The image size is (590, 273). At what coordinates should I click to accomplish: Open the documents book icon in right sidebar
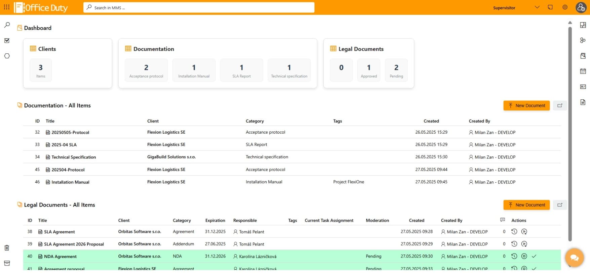pyautogui.click(x=583, y=56)
